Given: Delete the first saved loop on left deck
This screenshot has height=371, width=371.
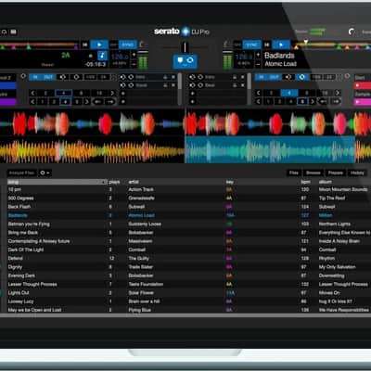Looking at the screenshot, I should (173, 77).
